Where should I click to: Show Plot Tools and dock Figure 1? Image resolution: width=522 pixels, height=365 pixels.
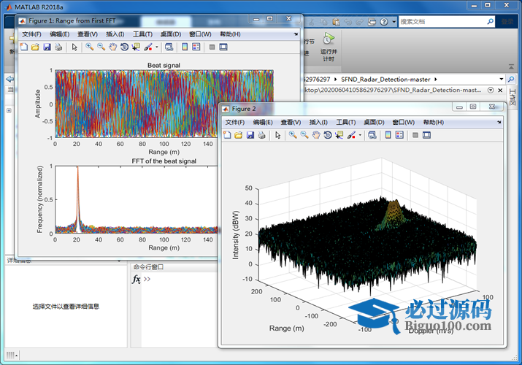[x=223, y=47]
